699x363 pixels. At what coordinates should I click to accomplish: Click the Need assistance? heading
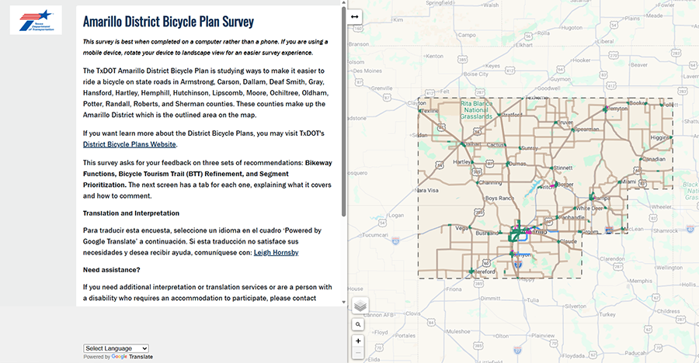coord(111,270)
